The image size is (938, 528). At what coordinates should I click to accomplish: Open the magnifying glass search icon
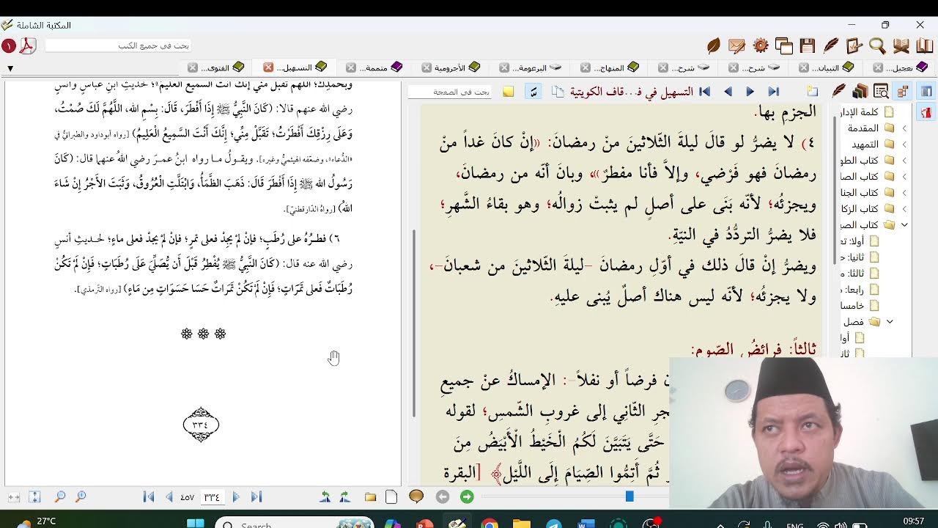[877, 45]
